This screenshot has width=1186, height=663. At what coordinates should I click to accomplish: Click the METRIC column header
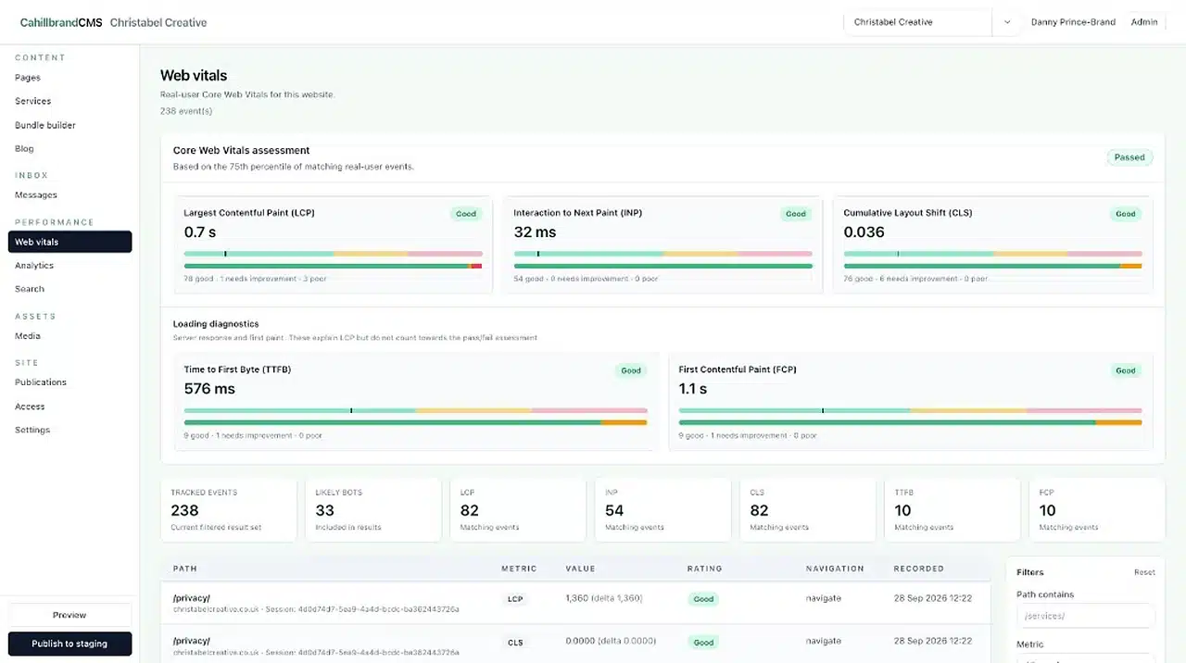coord(519,569)
